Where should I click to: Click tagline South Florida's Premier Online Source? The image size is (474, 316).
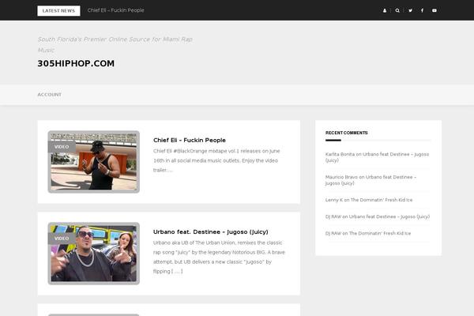(115, 44)
